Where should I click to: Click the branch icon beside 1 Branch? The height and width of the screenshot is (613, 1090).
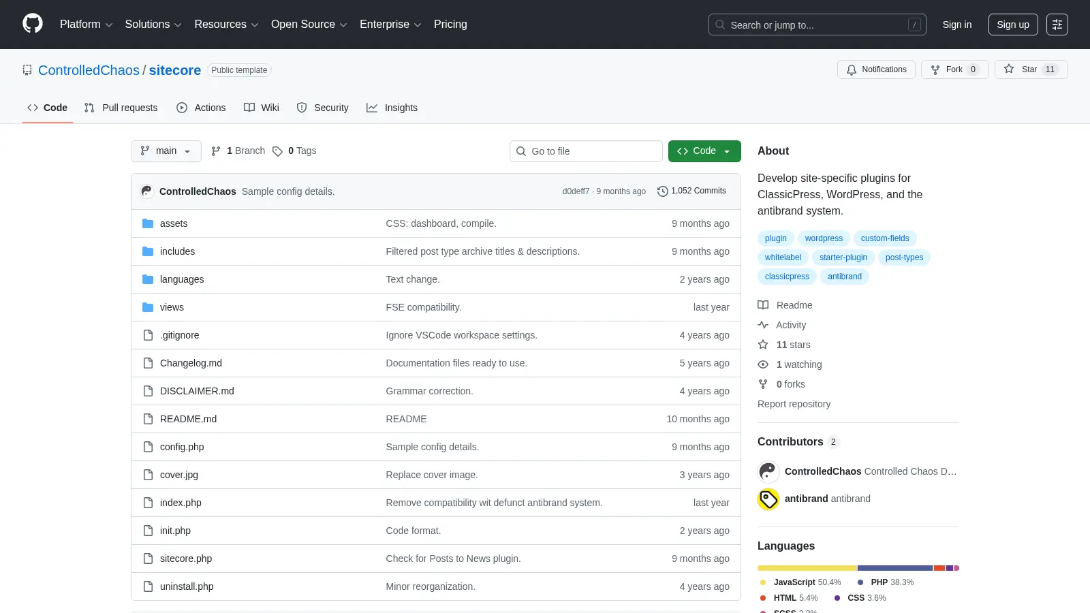216,151
